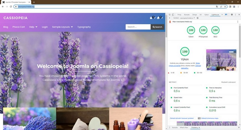Open the DevTools customize three-dot menu

click(235, 15)
